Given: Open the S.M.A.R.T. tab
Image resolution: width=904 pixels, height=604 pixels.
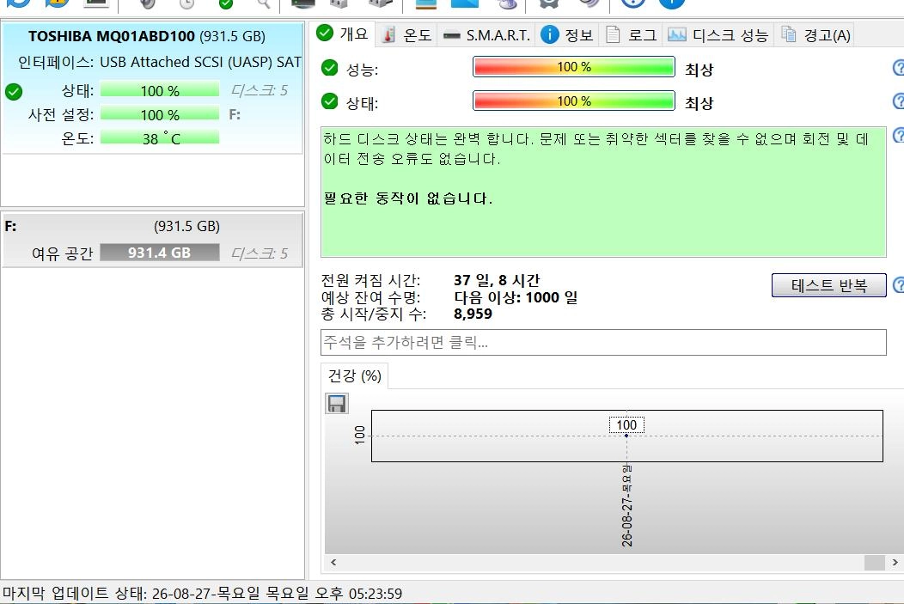Looking at the screenshot, I should click(x=486, y=35).
